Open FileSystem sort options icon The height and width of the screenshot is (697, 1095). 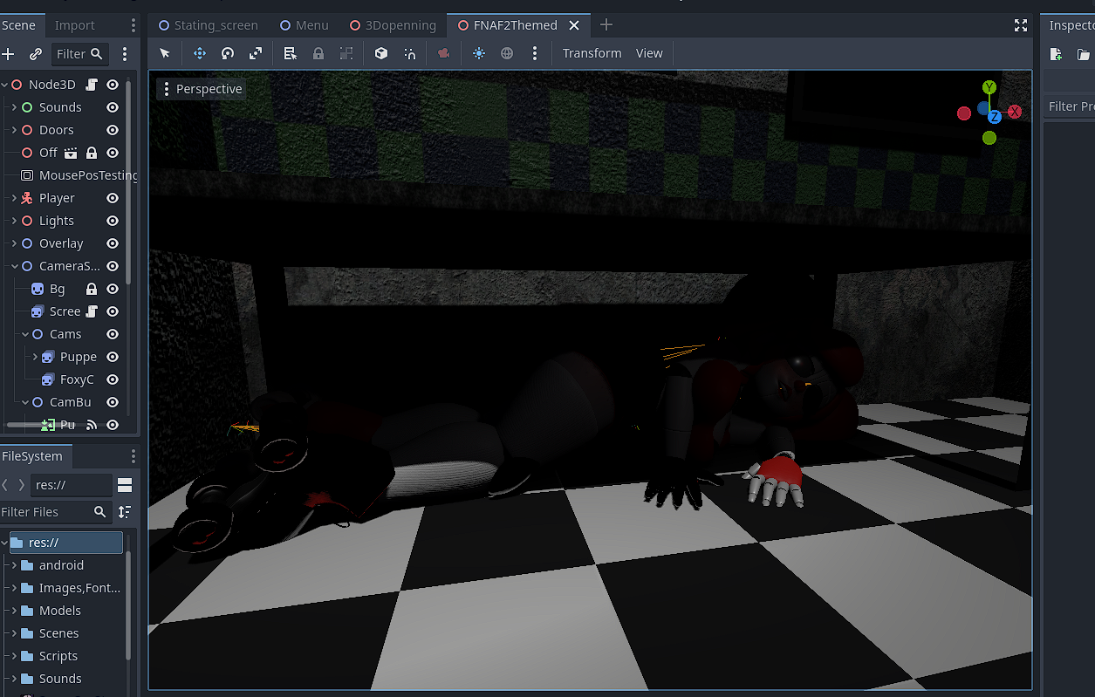tap(125, 512)
